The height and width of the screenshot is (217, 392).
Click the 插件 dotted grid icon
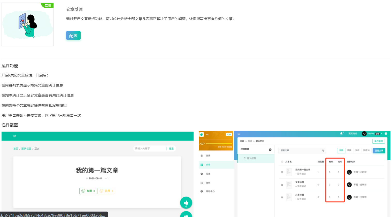(202, 183)
